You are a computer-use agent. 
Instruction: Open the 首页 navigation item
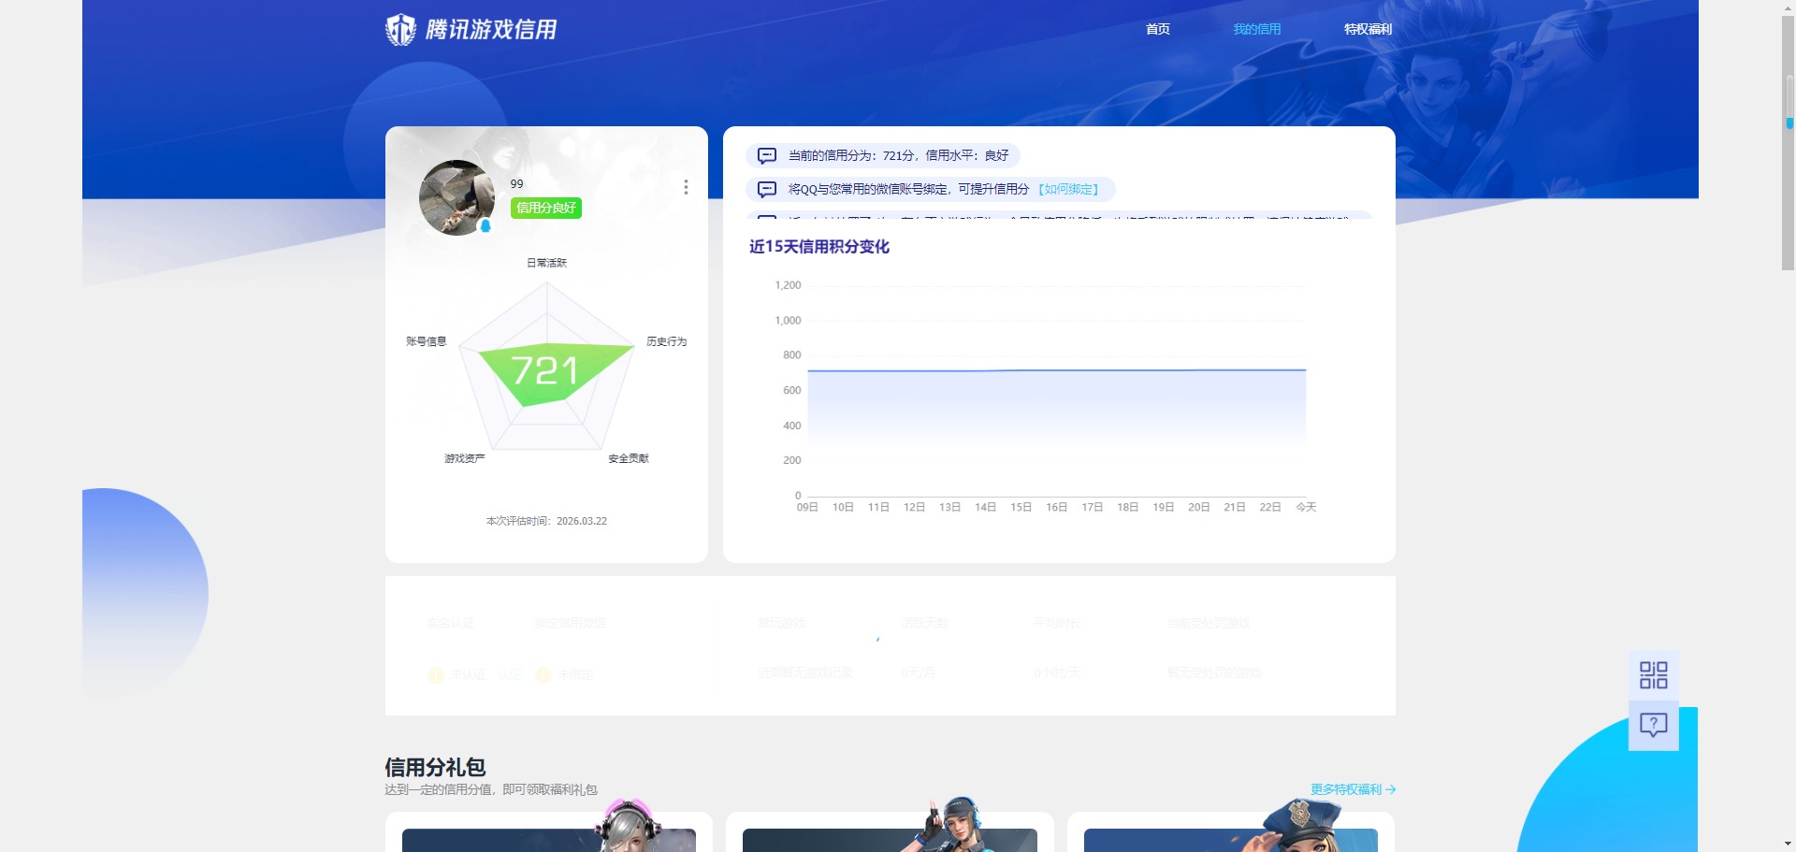(1156, 29)
